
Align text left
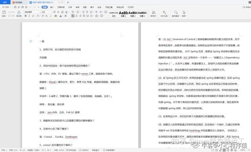pyautogui.click(x=73, y=16)
